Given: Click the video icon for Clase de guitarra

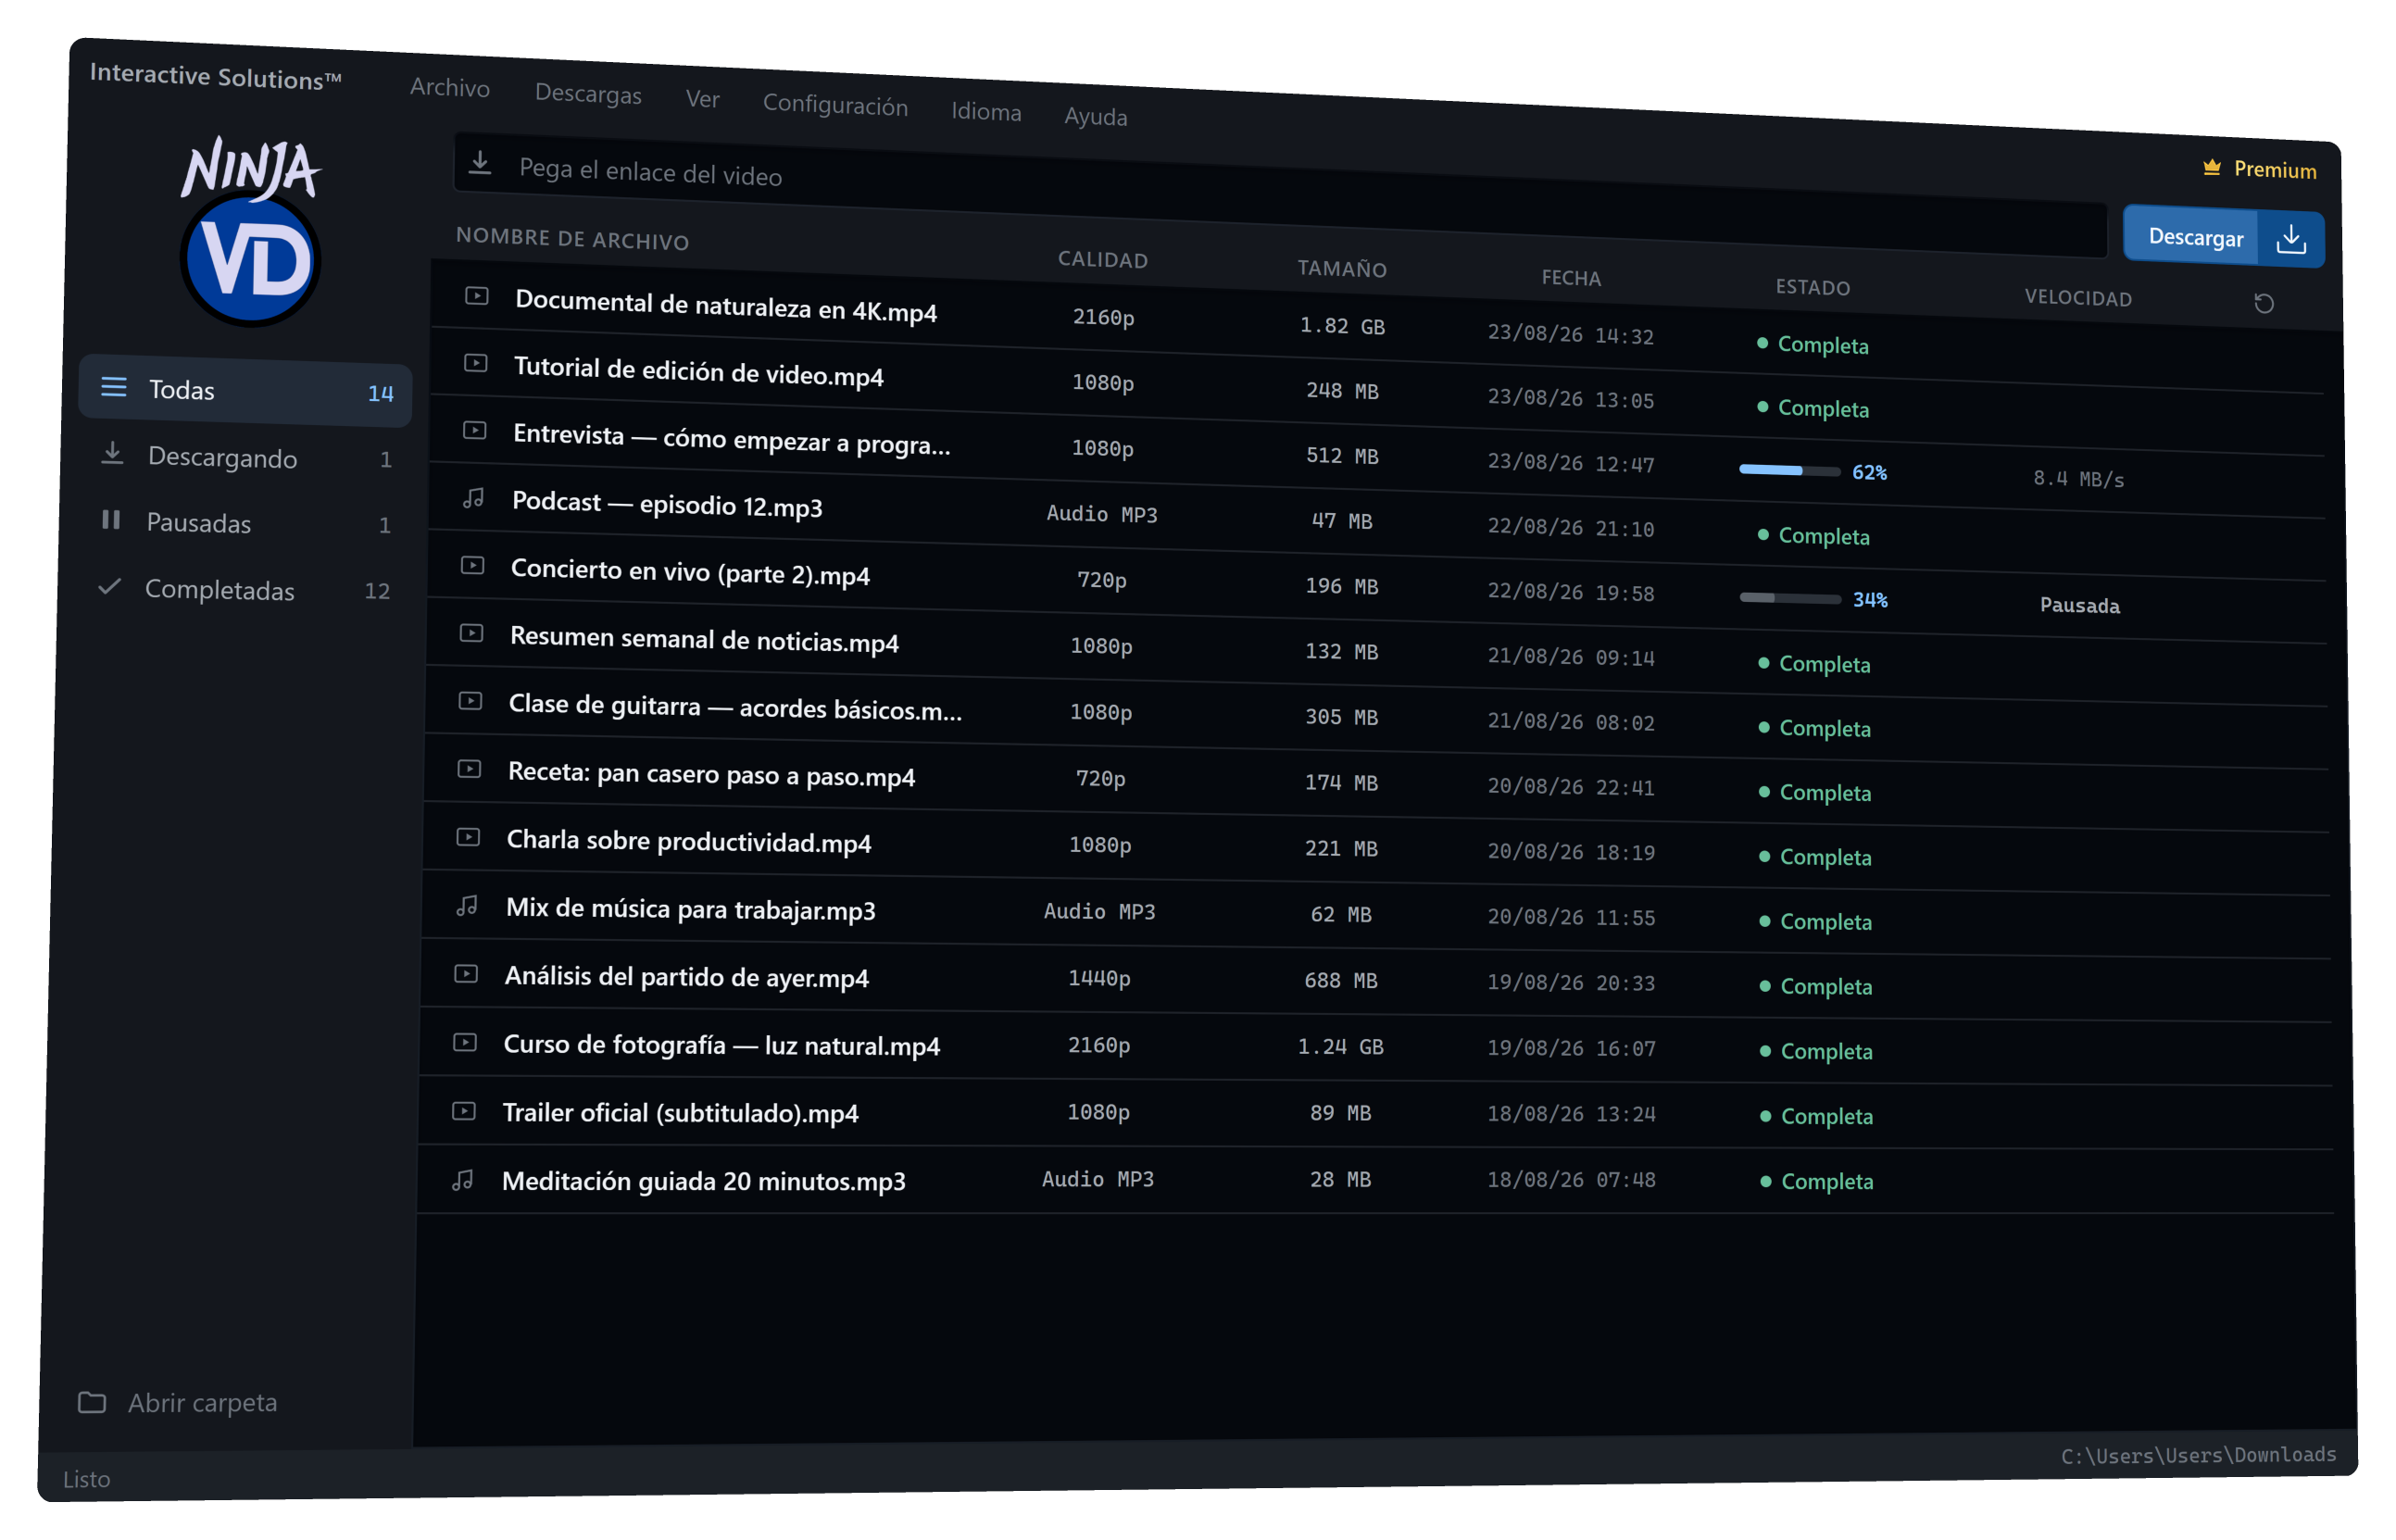Looking at the screenshot, I should (x=470, y=701).
